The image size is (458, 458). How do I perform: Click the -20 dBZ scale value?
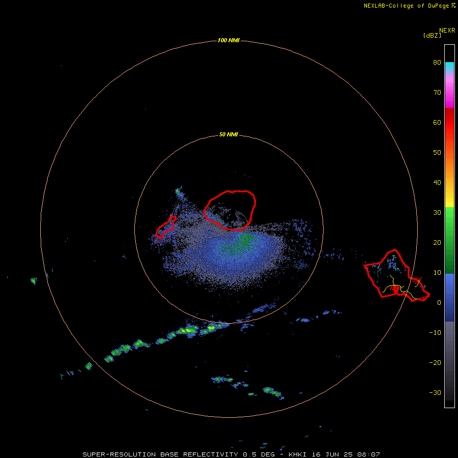point(435,362)
